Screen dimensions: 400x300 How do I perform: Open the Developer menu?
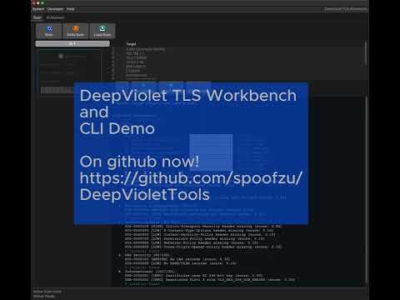(55, 9)
